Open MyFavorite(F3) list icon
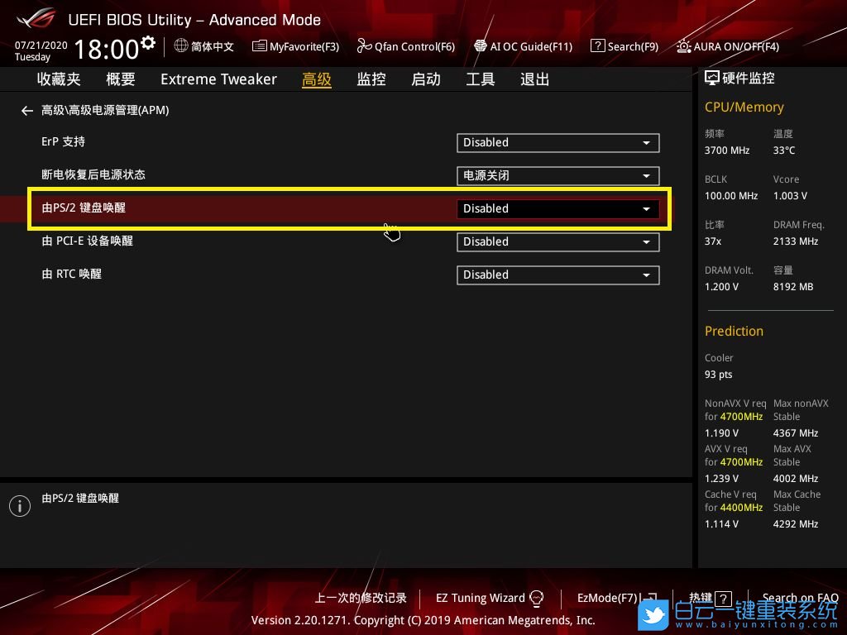 tap(260, 46)
